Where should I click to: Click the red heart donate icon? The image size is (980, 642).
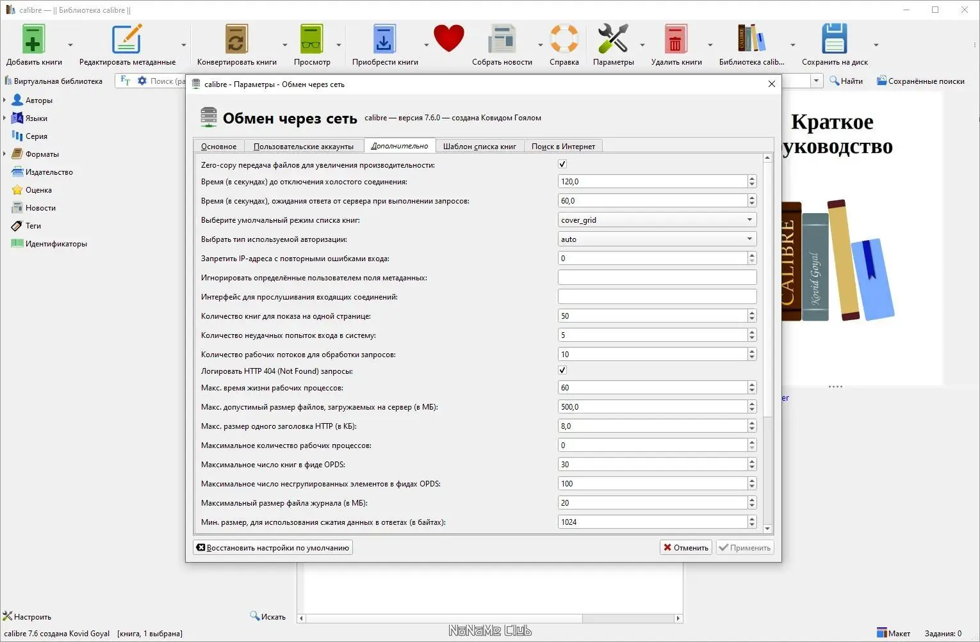click(x=448, y=38)
